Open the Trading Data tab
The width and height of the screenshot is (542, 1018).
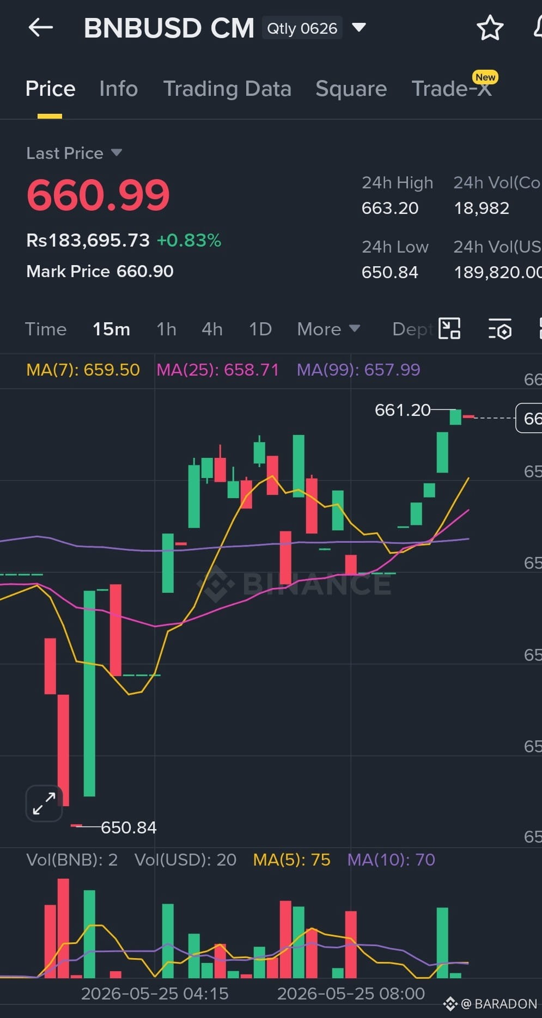[227, 89]
